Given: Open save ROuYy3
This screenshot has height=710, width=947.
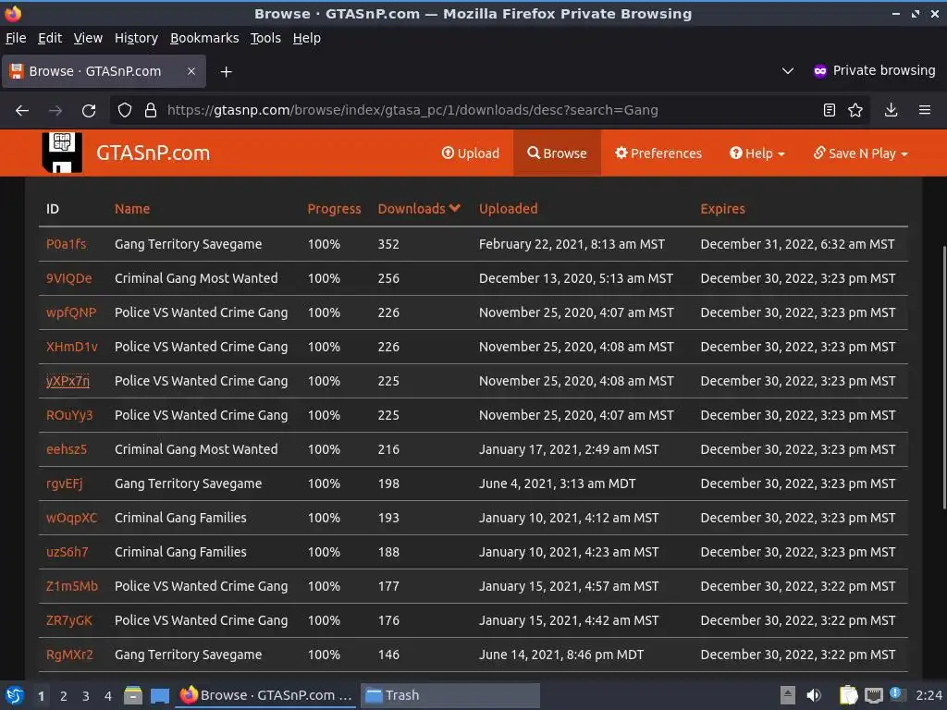Looking at the screenshot, I should click(x=69, y=415).
